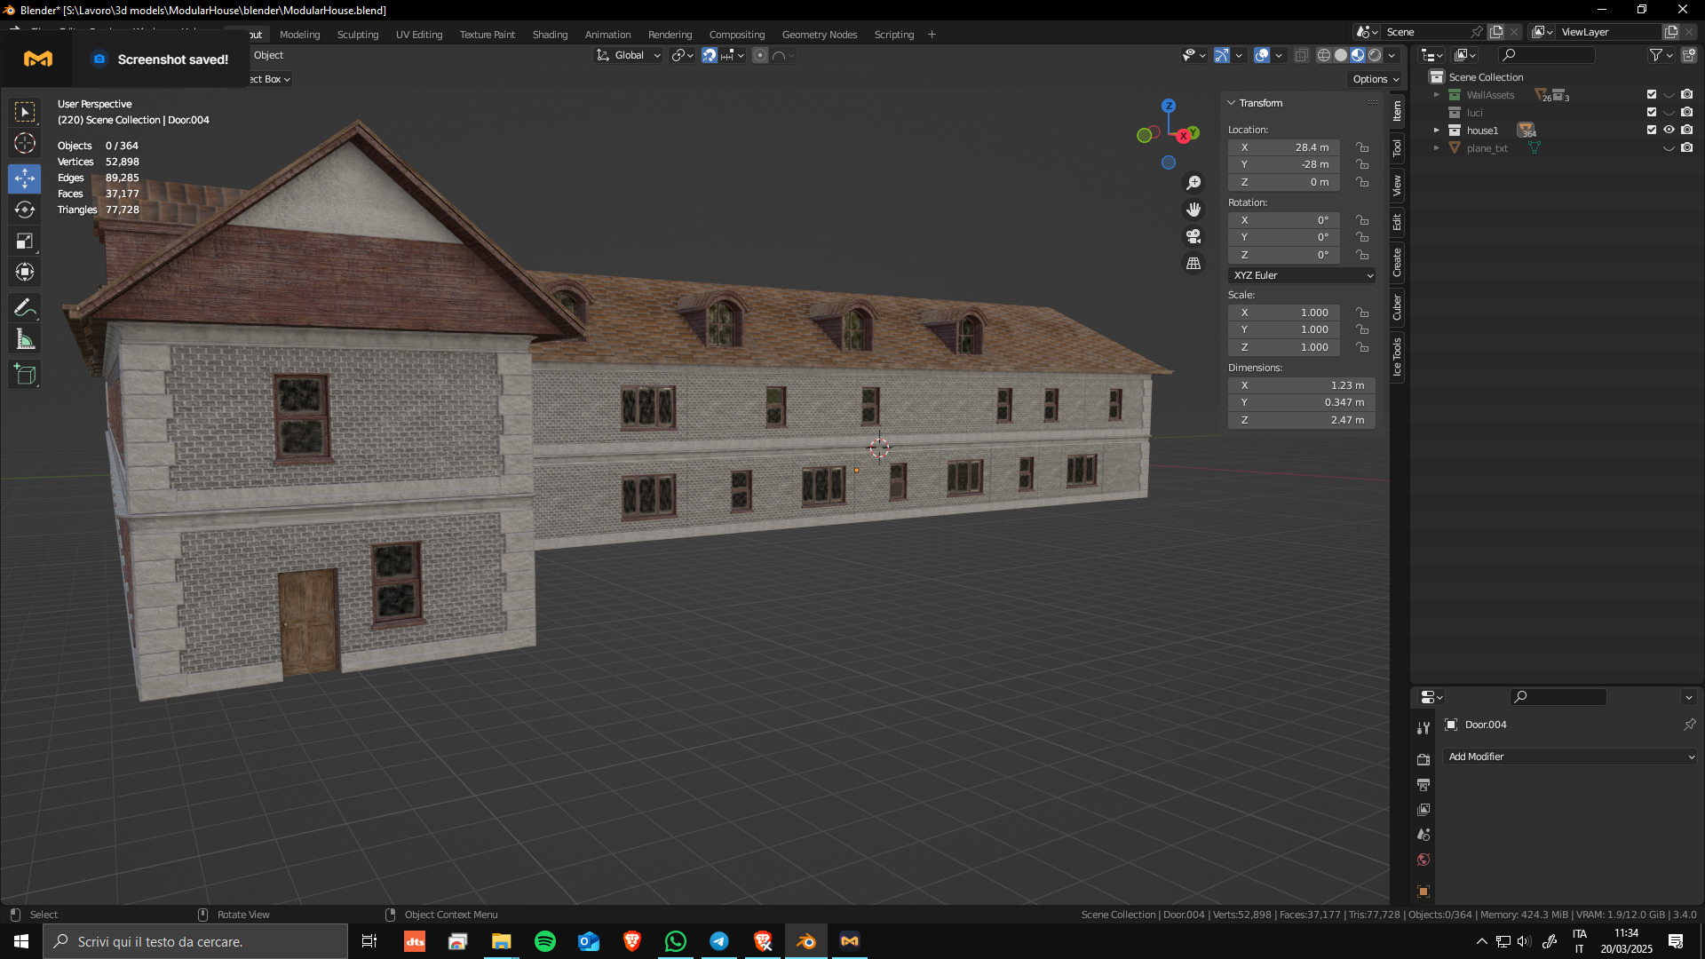Open the UV Editing workspace tab
Image resolution: width=1705 pixels, height=959 pixels.
pyautogui.click(x=419, y=35)
